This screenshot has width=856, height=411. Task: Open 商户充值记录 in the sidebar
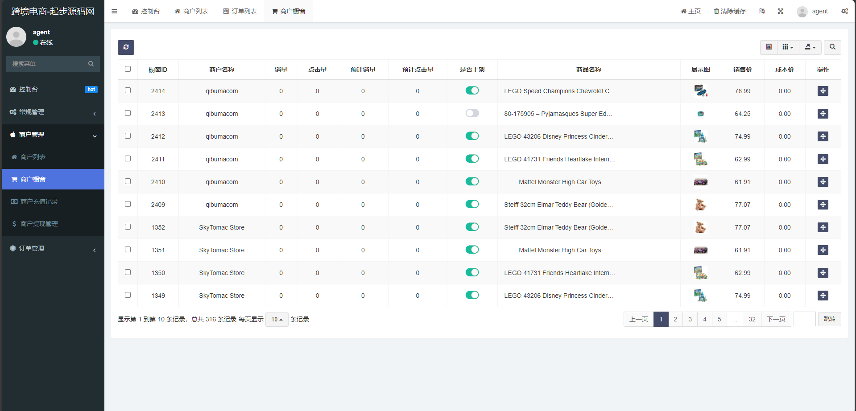tap(39, 201)
